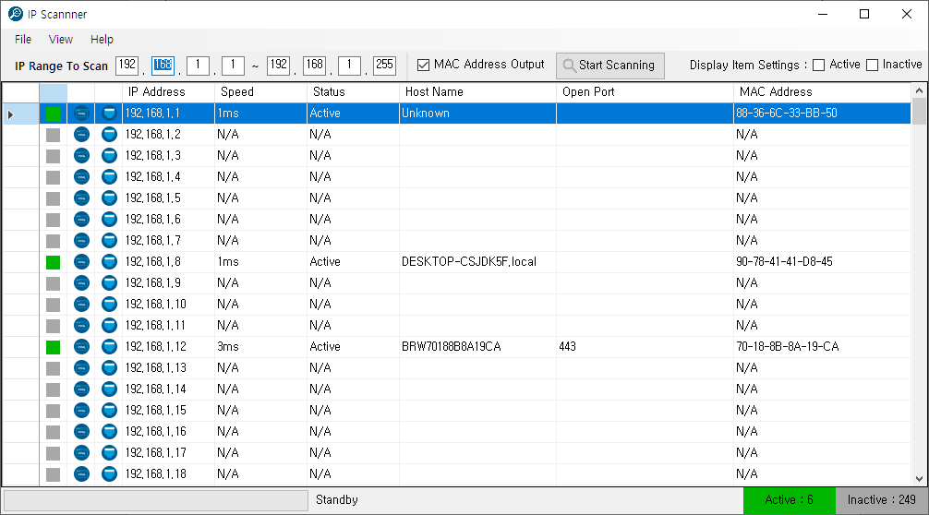Click the green Active : 6 status indicator

coord(790,500)
